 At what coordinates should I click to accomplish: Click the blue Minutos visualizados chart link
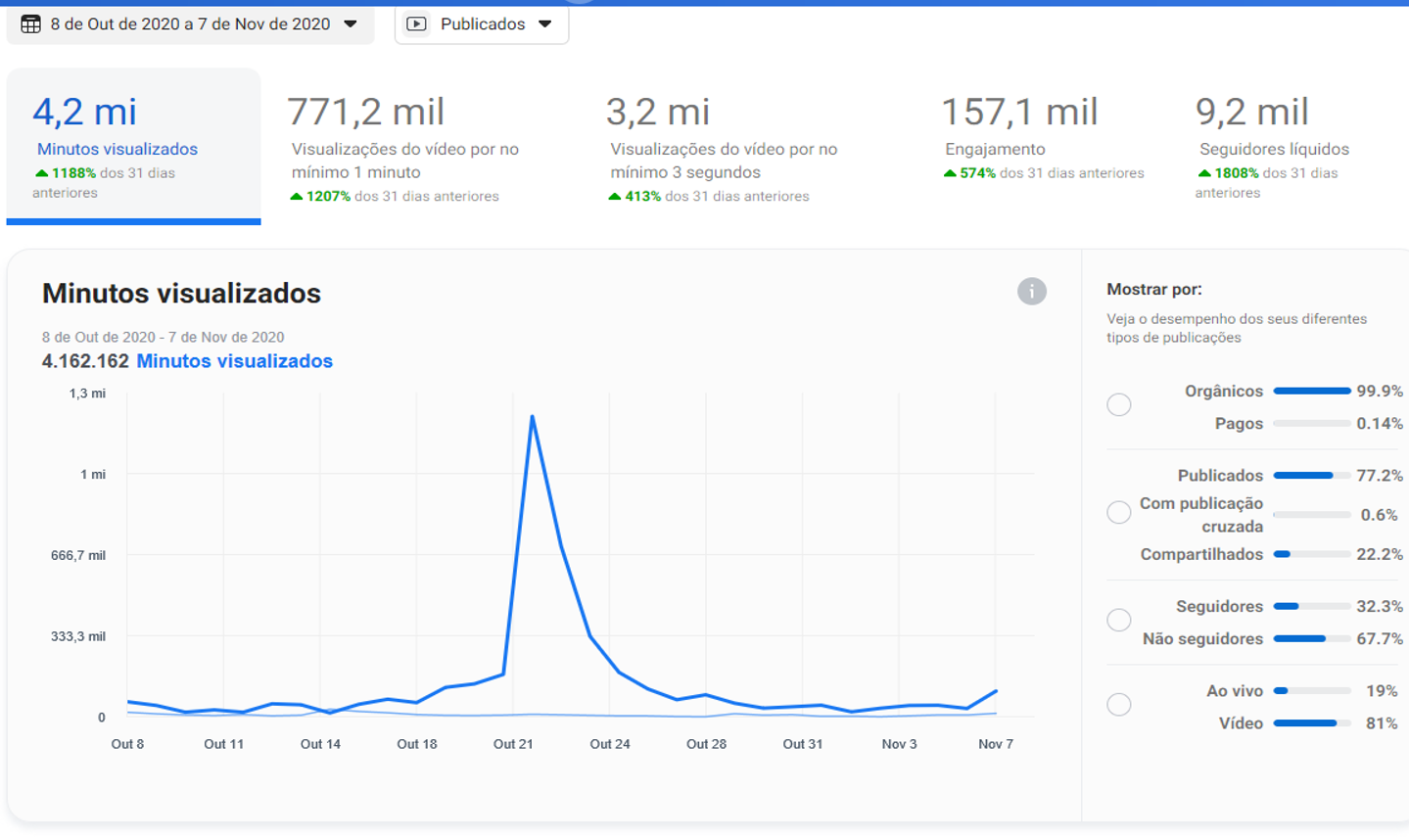pos(234,361)
